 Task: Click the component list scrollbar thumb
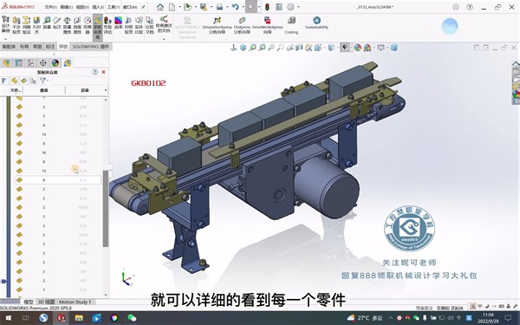pos(106,209)
